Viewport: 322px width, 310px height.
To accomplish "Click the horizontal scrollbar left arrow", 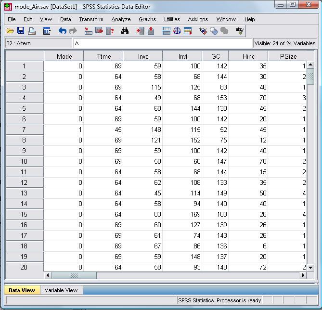I will coord(48,275).
